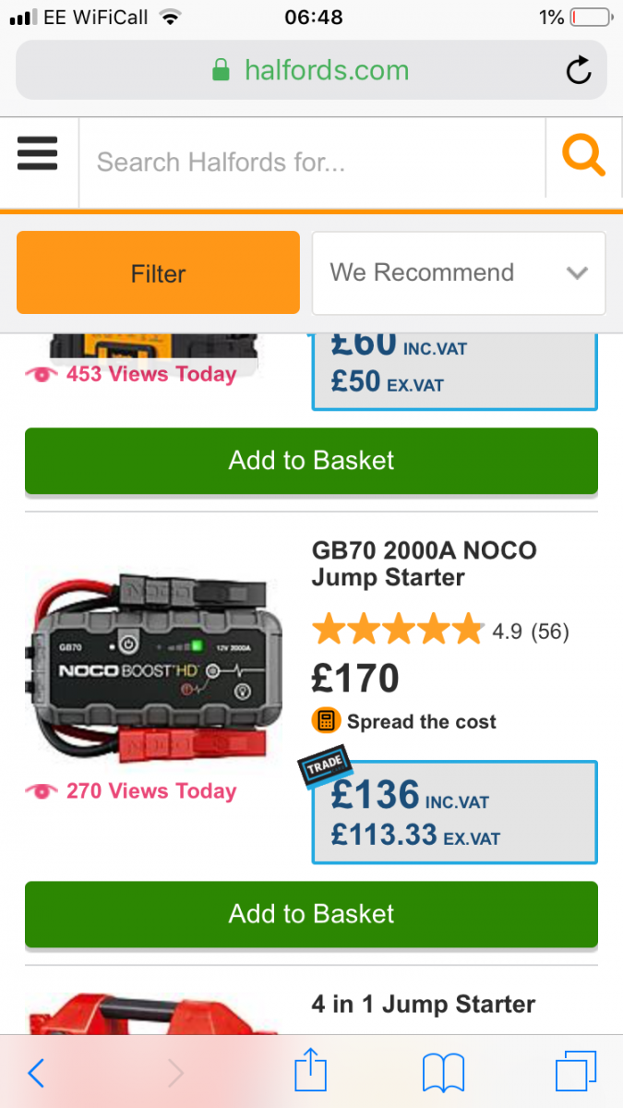
Task: Open the 4 in 1 Jump Starter link
Action: pos(424,1004)
